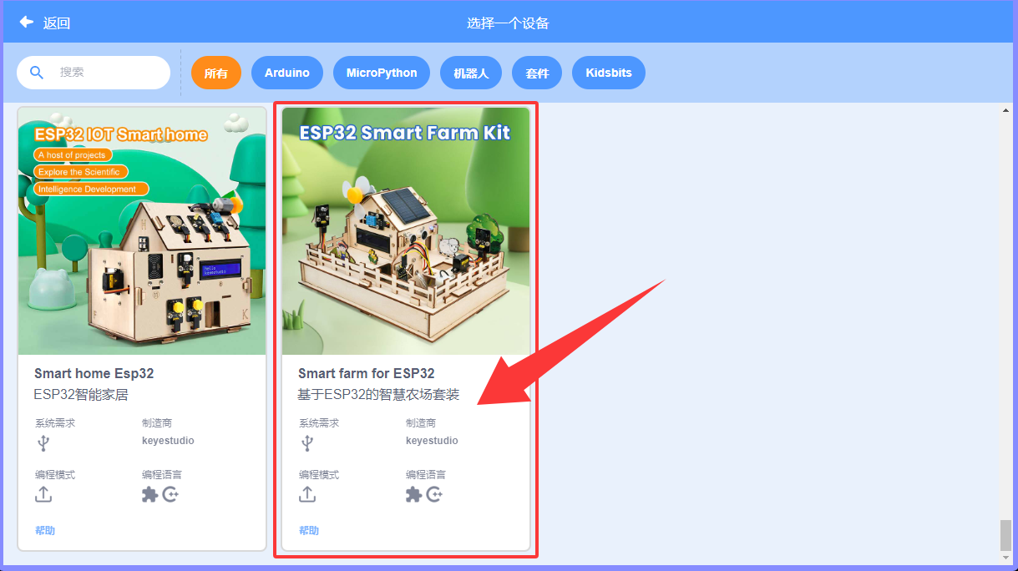Click the device list scrollbar thumb
1018x571 pixels.
[x=1005, y=535]
